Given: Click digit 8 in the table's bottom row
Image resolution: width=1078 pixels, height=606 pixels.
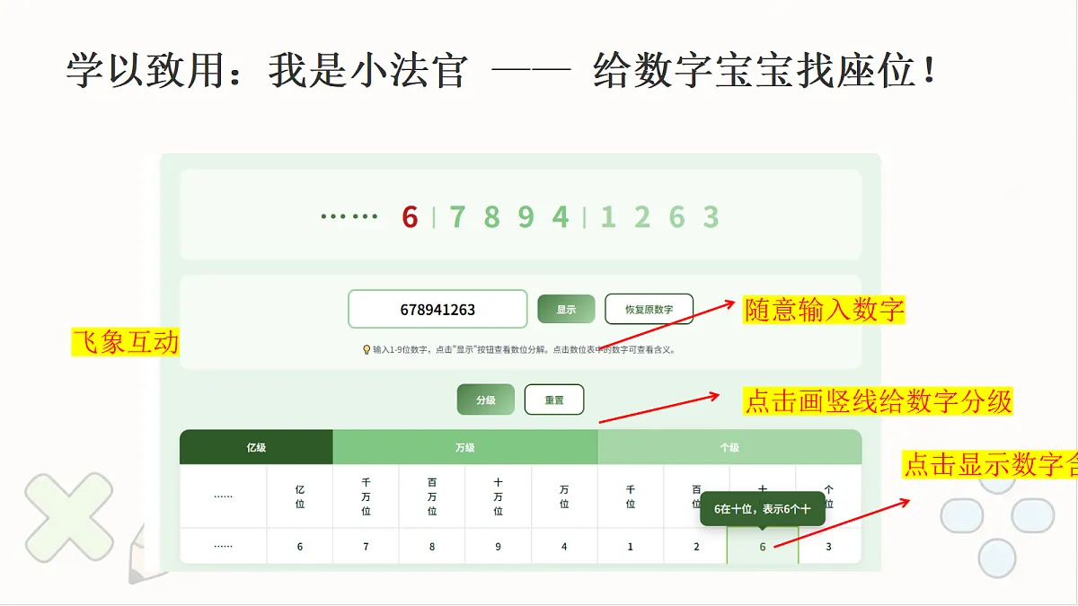Looking at the screenshot, I should (x=432, y=547).
